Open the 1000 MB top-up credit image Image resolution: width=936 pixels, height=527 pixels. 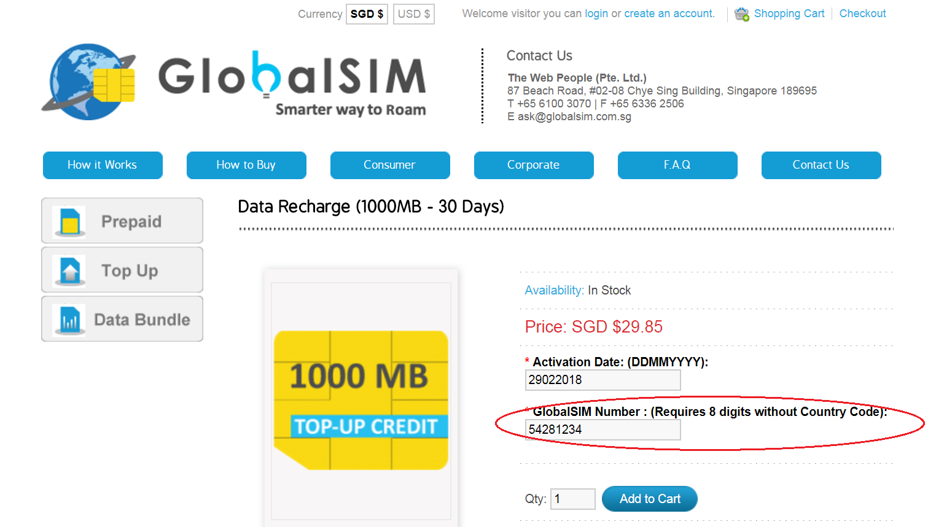pos(361,400)
